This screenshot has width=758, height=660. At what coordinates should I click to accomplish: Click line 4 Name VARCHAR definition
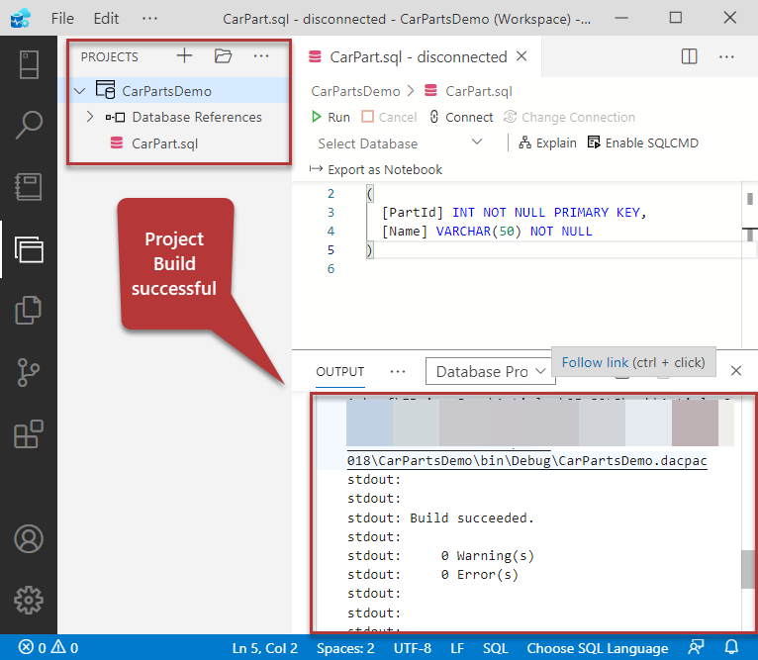(487, 232)
